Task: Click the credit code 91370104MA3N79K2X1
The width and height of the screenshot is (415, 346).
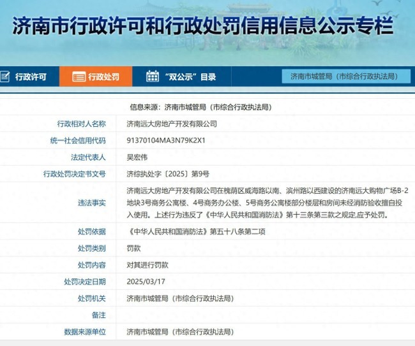Action: [x=166, y=140]
